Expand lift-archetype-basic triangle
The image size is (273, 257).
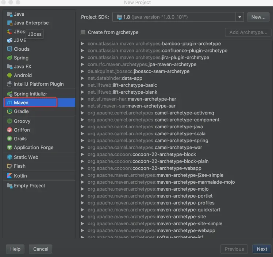coord(82,85)
